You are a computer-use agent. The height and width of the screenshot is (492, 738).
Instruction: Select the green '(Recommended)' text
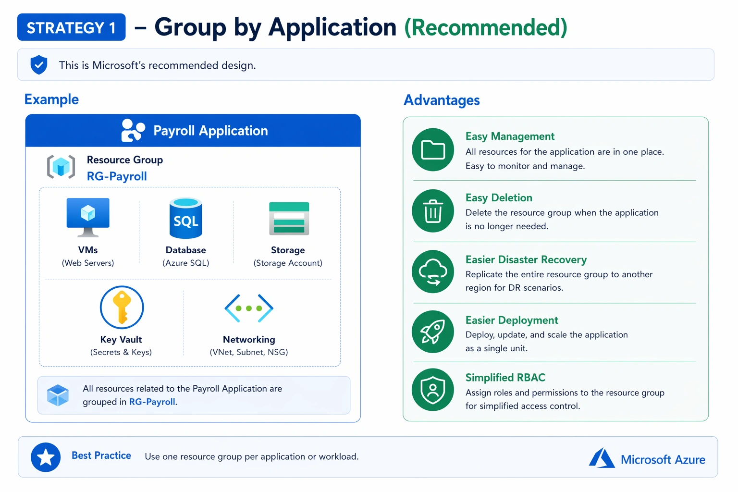coord(486,27)
